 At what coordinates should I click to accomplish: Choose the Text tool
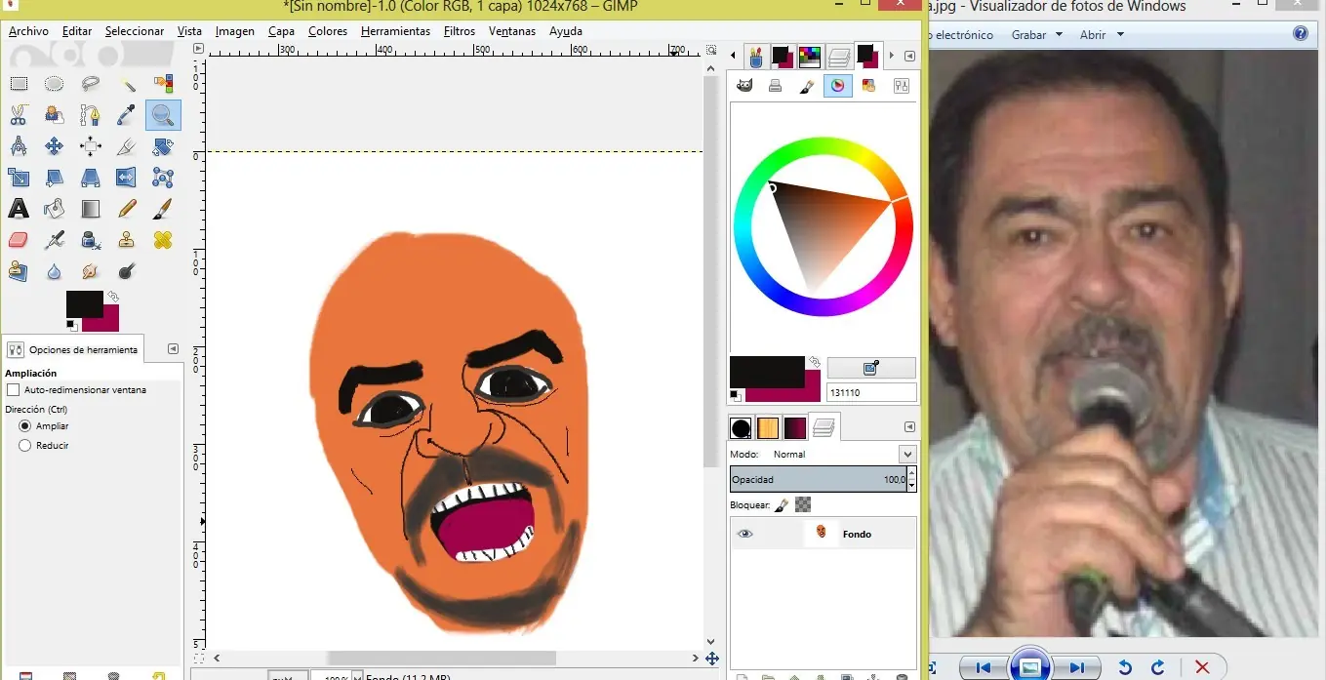pos(18,208)
